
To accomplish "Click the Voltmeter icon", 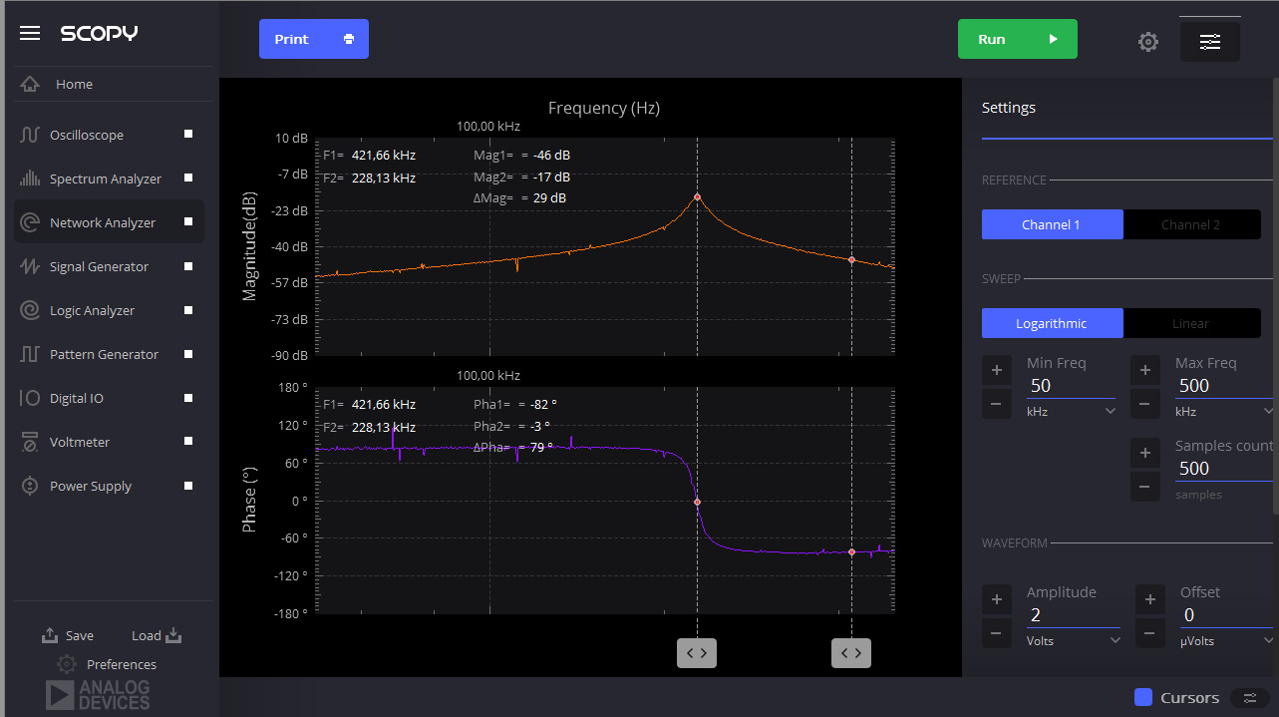I will click(30, 442).
